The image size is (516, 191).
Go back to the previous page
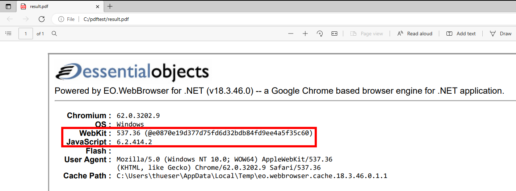(x=10, y=19)
